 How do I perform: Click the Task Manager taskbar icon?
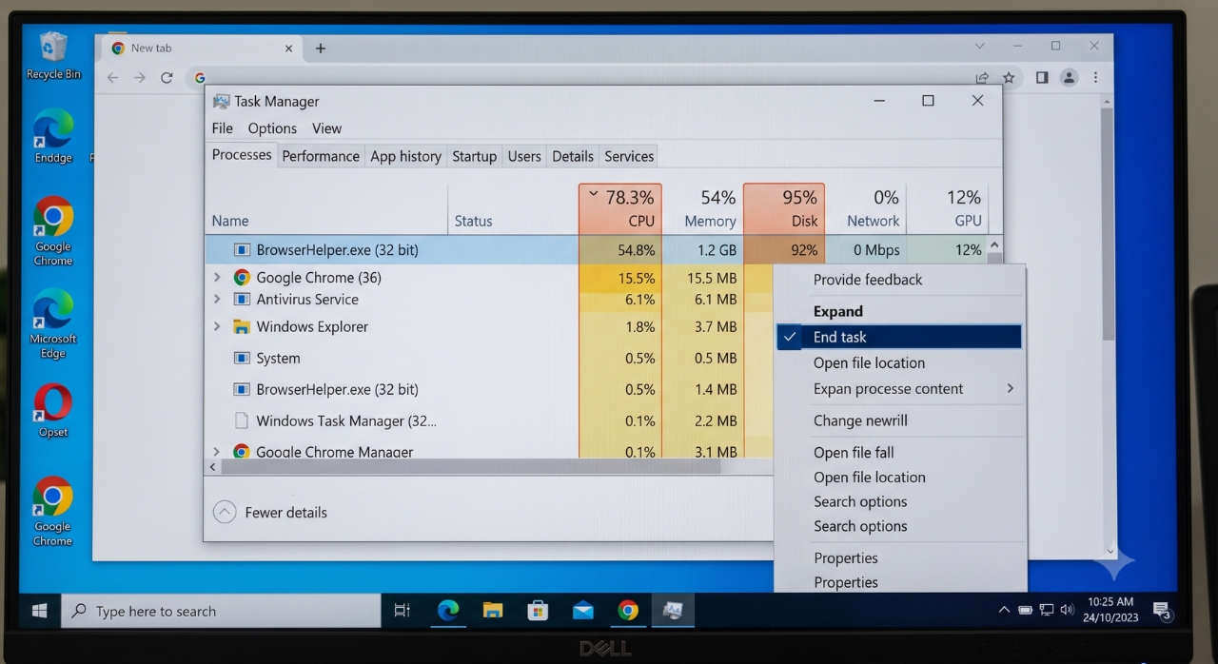click(x=673, y=611)
